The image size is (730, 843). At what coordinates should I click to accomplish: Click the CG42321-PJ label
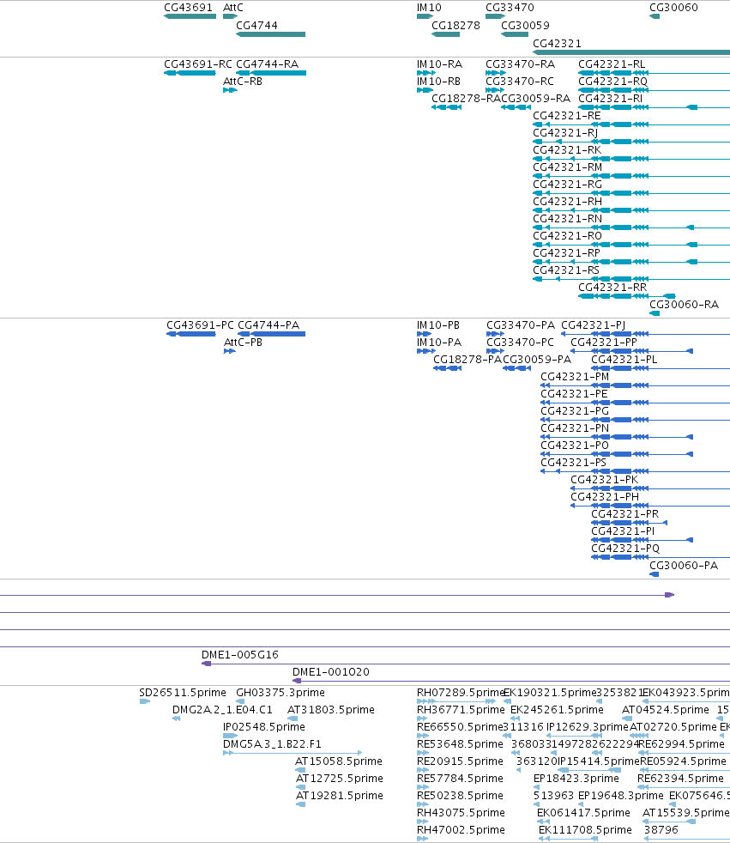[594, 325]
